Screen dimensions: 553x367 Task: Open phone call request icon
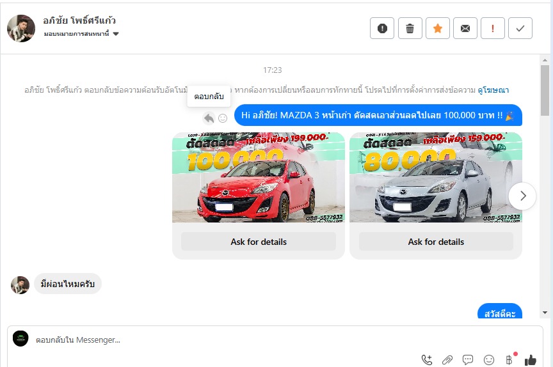[427, 359]
